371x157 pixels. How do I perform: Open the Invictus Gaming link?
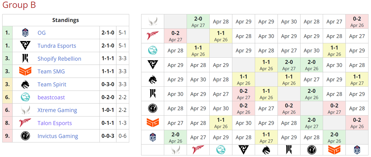pos(58,136)
